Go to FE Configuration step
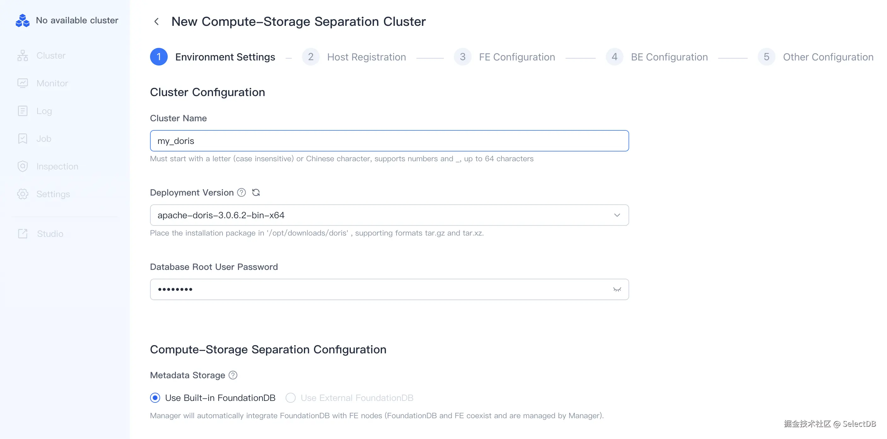The height and width of the screenshot is (439, 887). tap(517, 57)
